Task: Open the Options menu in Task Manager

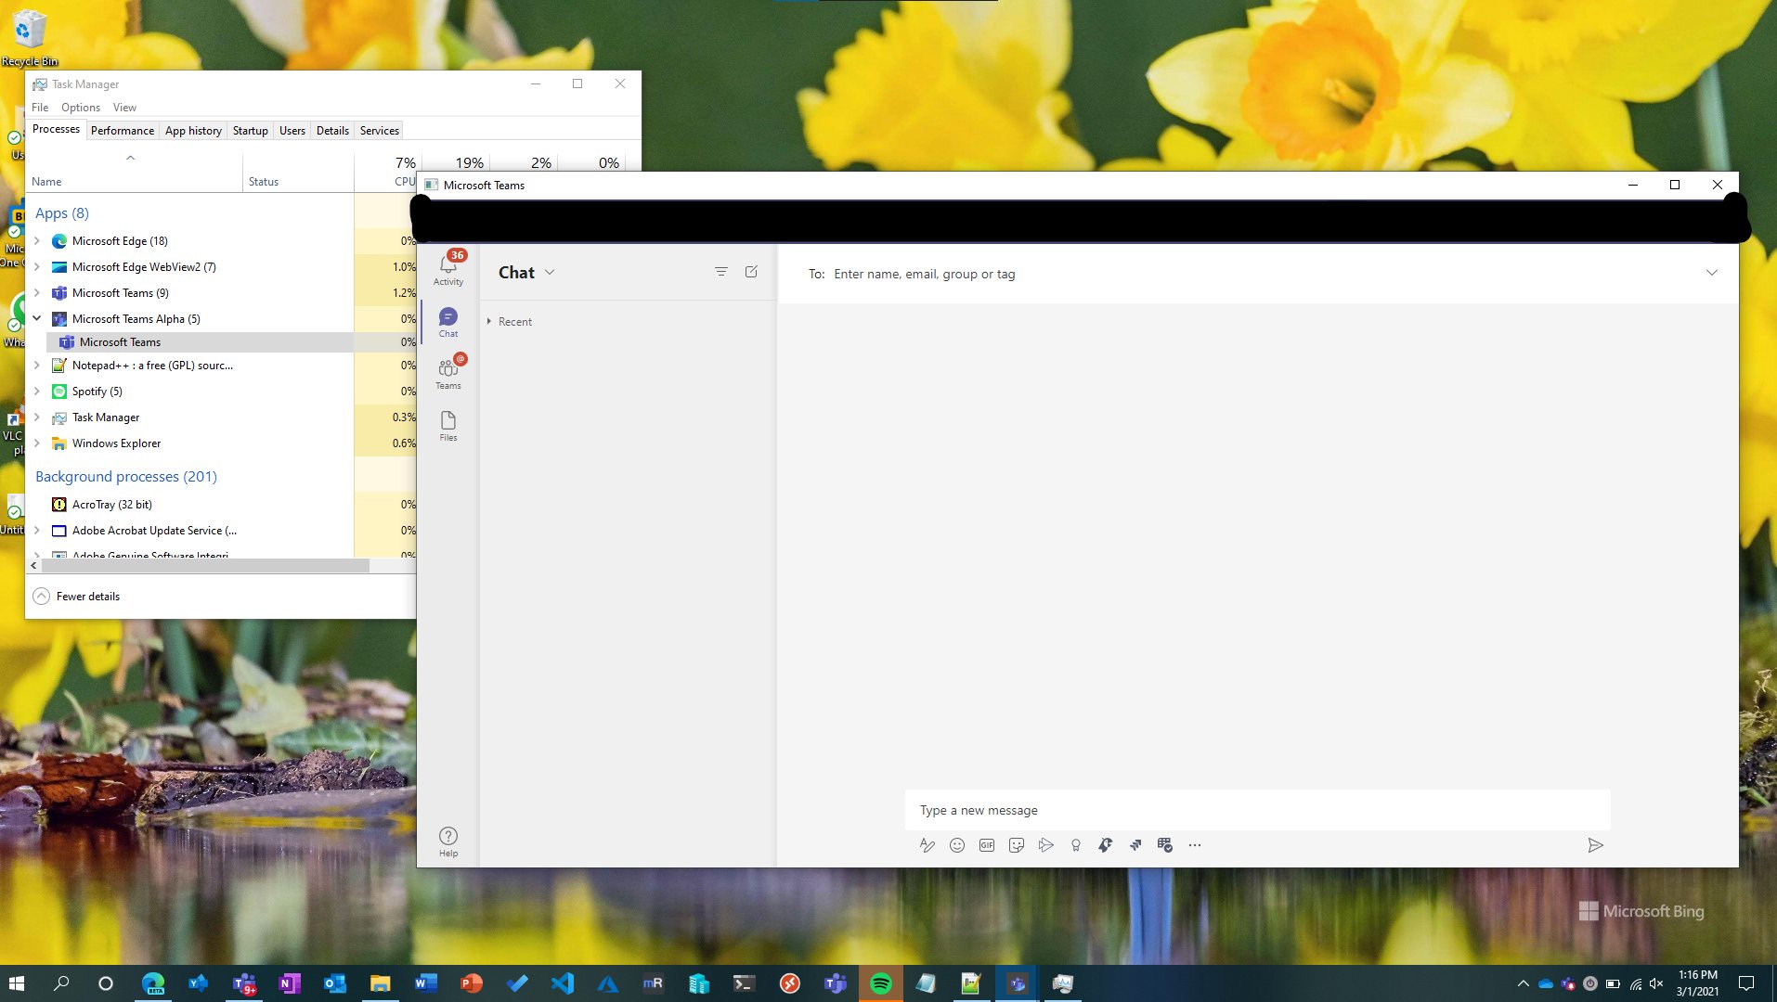Action: (x=81, y=108)
